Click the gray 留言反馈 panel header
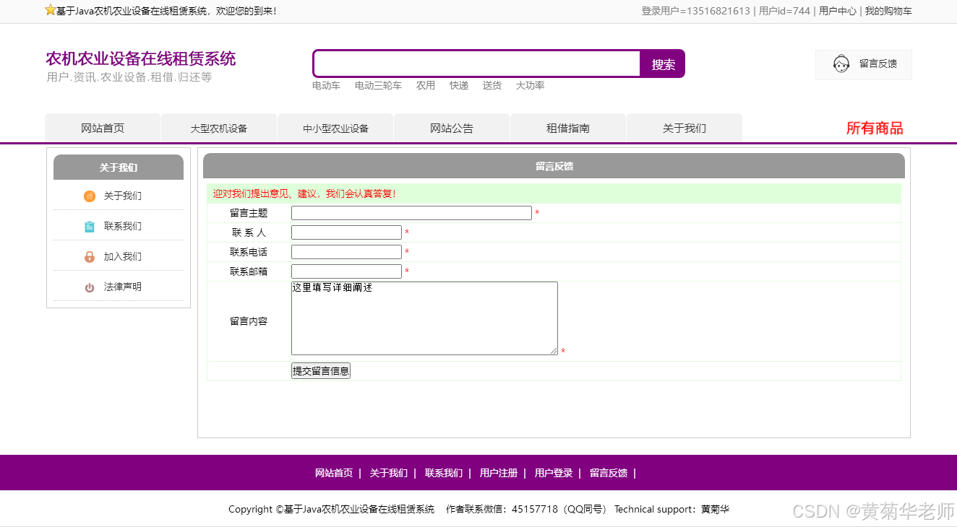This screenshot has height=527, width=957. [554, 166]
